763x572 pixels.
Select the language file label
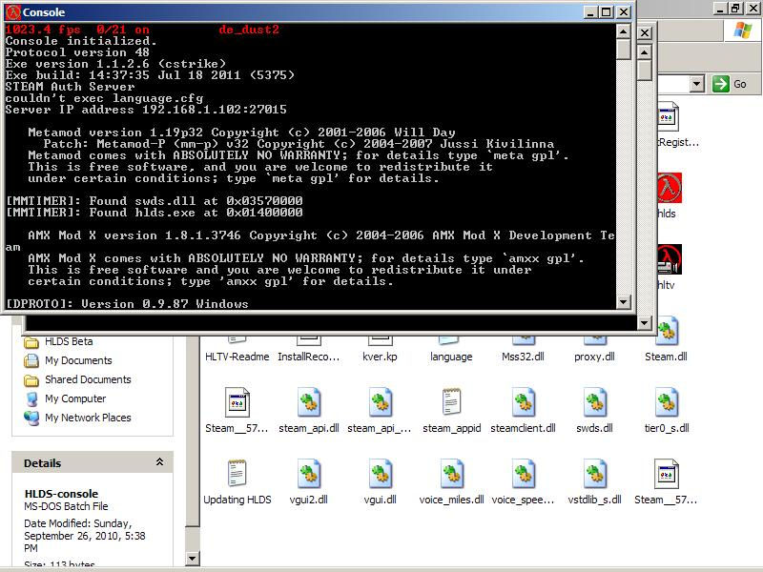(x=451, y=357)
